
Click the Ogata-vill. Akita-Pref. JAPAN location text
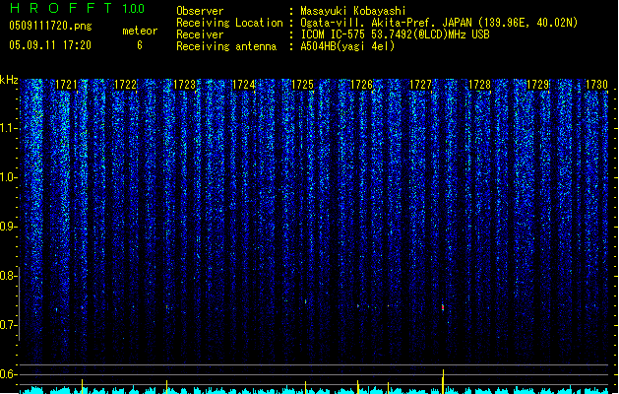[x=386, y=23]
